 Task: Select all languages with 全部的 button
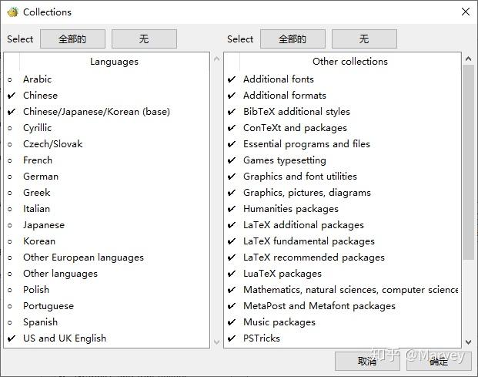73,39
